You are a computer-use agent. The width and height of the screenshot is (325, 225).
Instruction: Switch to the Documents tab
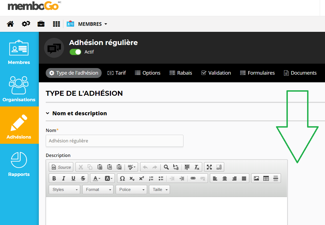pyautogui.click(x=300, y=73)
